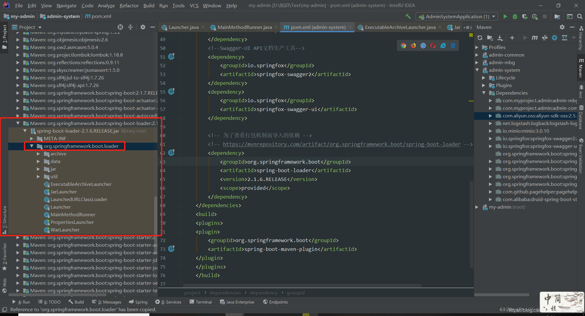Screen dimensions: 585x316
Task: Expand the Profiles node in Maven
Action: click(x=477, y=47)
